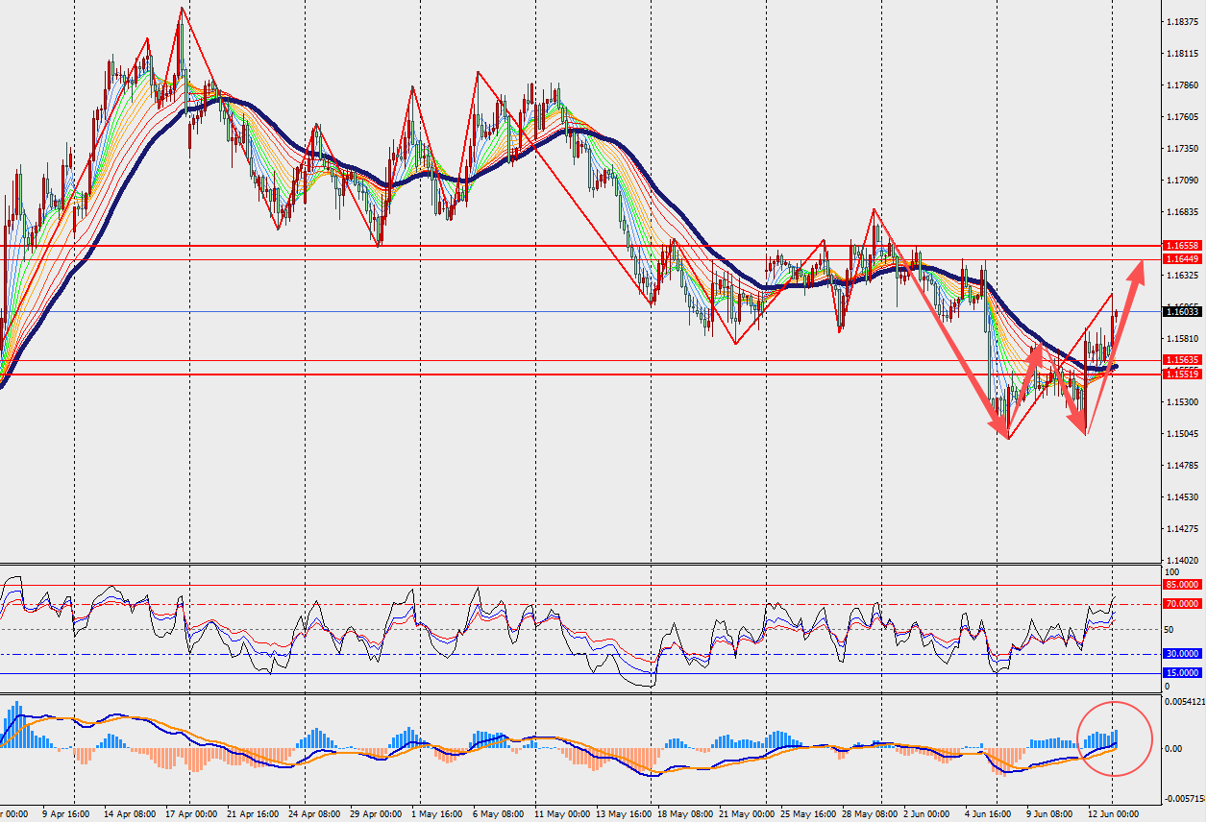Click the 85.0000 oscillator level label
This screenshot has width=1207, height=822.
tap(1181, 584)
